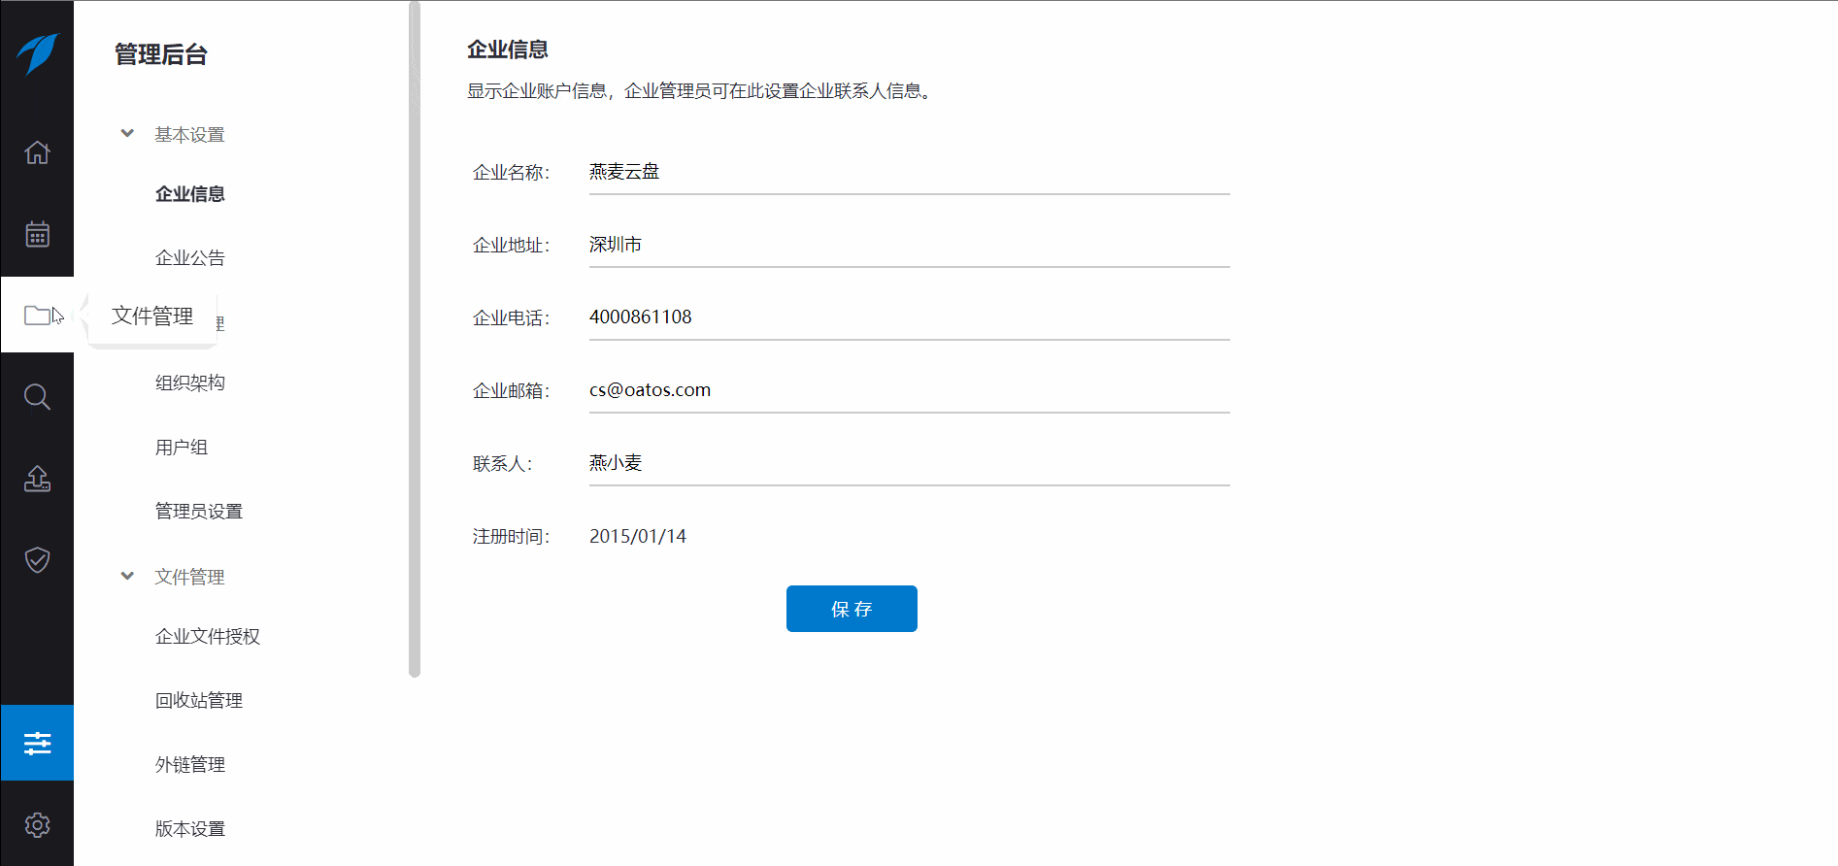Click the blue feather app logo

tap(37, 53)
